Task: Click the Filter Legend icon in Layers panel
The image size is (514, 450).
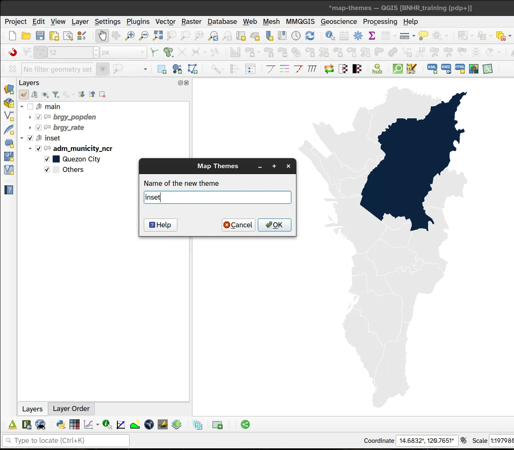Action: 55,95
